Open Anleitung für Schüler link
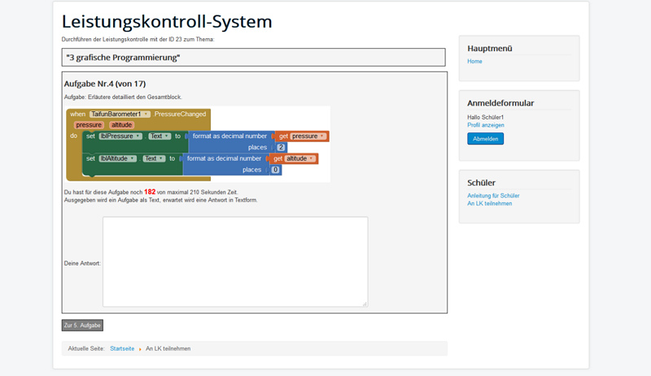 coord(493,196)
